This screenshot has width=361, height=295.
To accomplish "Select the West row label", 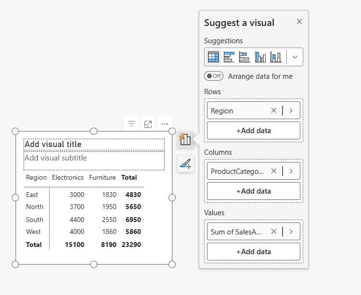I will (33, 232).
